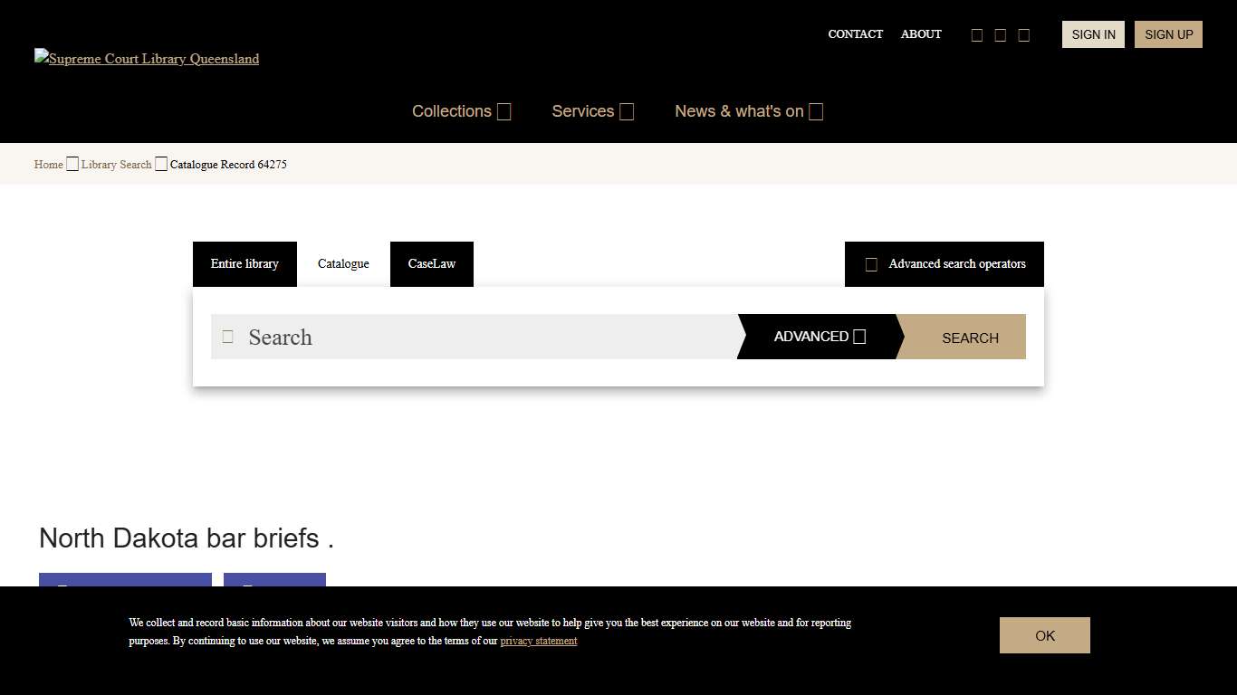
Task: Click the middle social media icon
Action: 1000,34
